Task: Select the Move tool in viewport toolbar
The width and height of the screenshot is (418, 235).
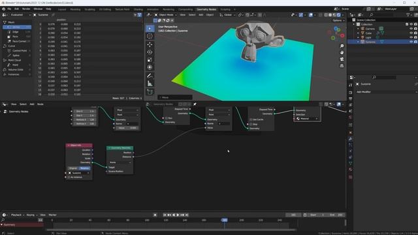Action: (x=150, y=44)
